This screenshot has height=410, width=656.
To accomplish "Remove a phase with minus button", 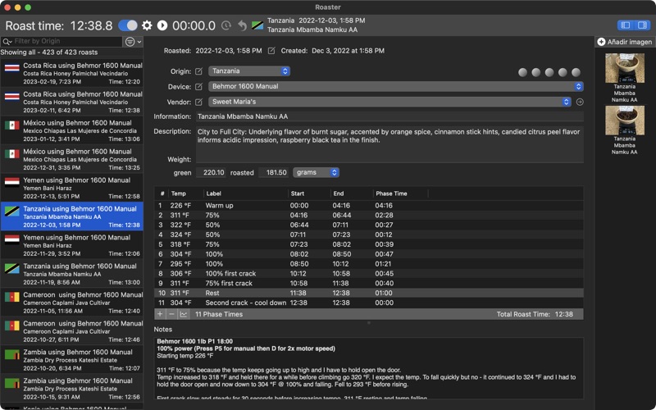I will pyautogui.click(x=171, y=314).
